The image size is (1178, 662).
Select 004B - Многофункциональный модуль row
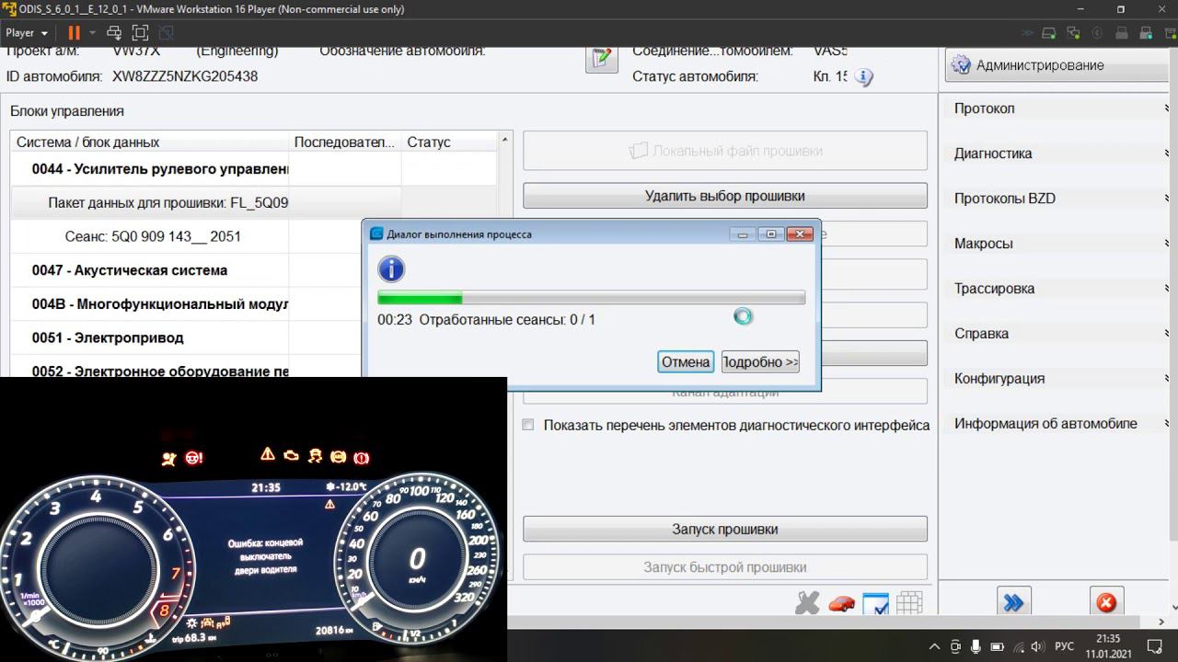tap(187, 304)
